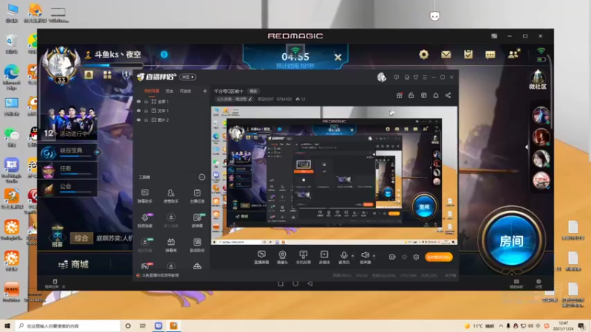Viewport: 591px width, 332px height.
Task: Click the speaker icon in bottom bar
Action: 364,255
